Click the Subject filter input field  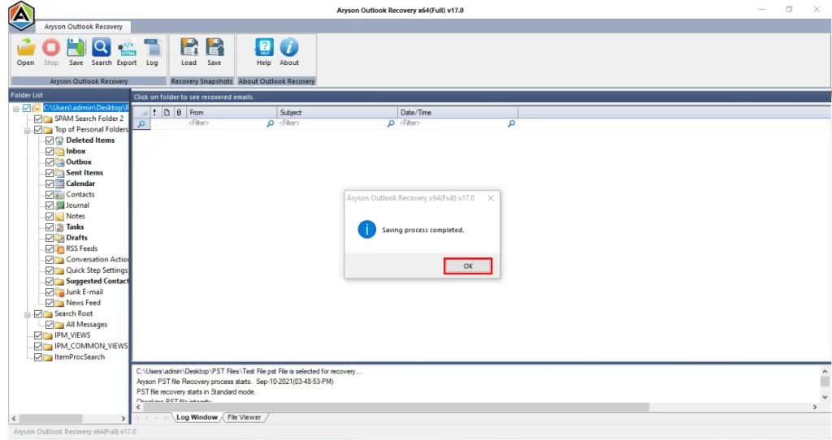pos(331,123)
